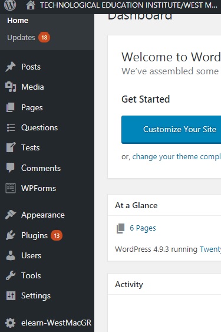Open the Questions menu
221x332 pixels.
39,127
